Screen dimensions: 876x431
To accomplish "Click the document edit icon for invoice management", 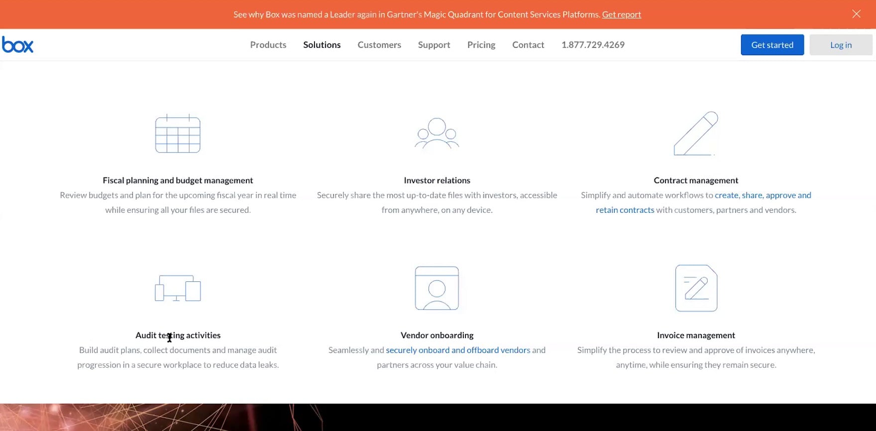I will (x=696, y=288).
